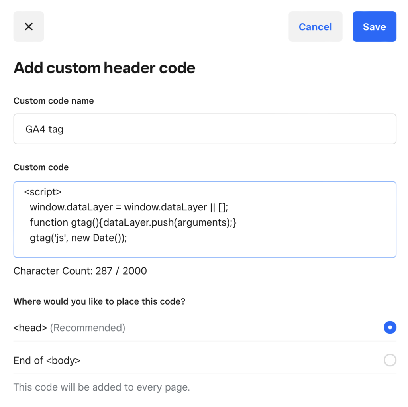Click the Add custom header code heading
Screen dimensions: 408x407
[104, 68]
